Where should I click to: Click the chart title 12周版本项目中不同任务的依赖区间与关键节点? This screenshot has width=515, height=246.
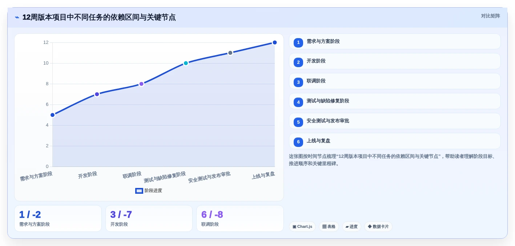tap(99, 17)
